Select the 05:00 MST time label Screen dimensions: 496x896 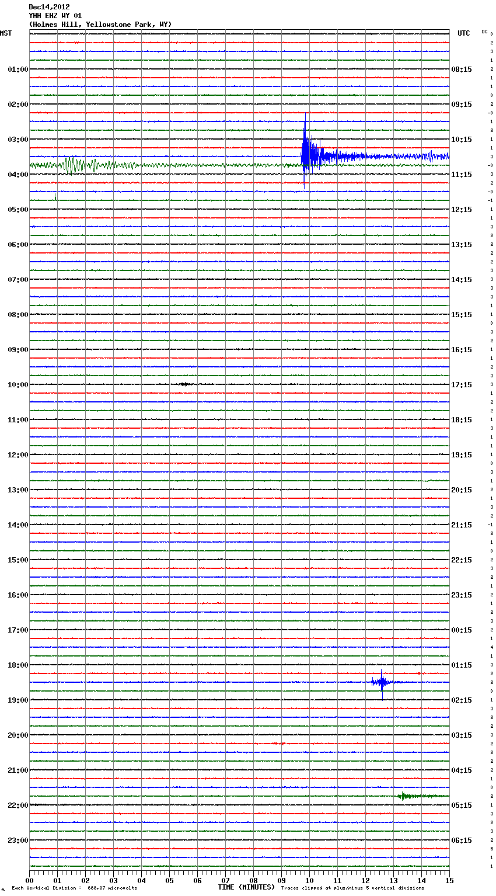click(x=18, y=210)
